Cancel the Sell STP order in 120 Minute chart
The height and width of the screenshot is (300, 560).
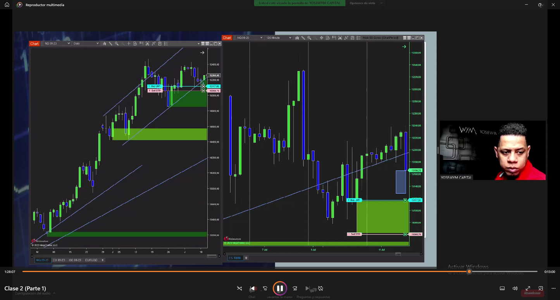[x=405, y=234]
